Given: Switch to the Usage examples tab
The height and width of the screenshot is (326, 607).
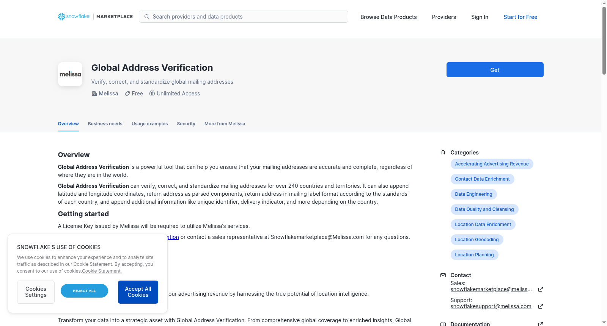Looking at the screenshot, I should [x=149, y=124].
